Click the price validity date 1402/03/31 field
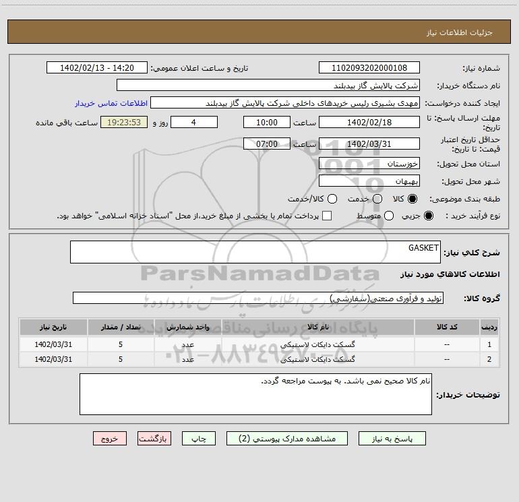Viewport: 519px width, 502px height. click(369, 144)
